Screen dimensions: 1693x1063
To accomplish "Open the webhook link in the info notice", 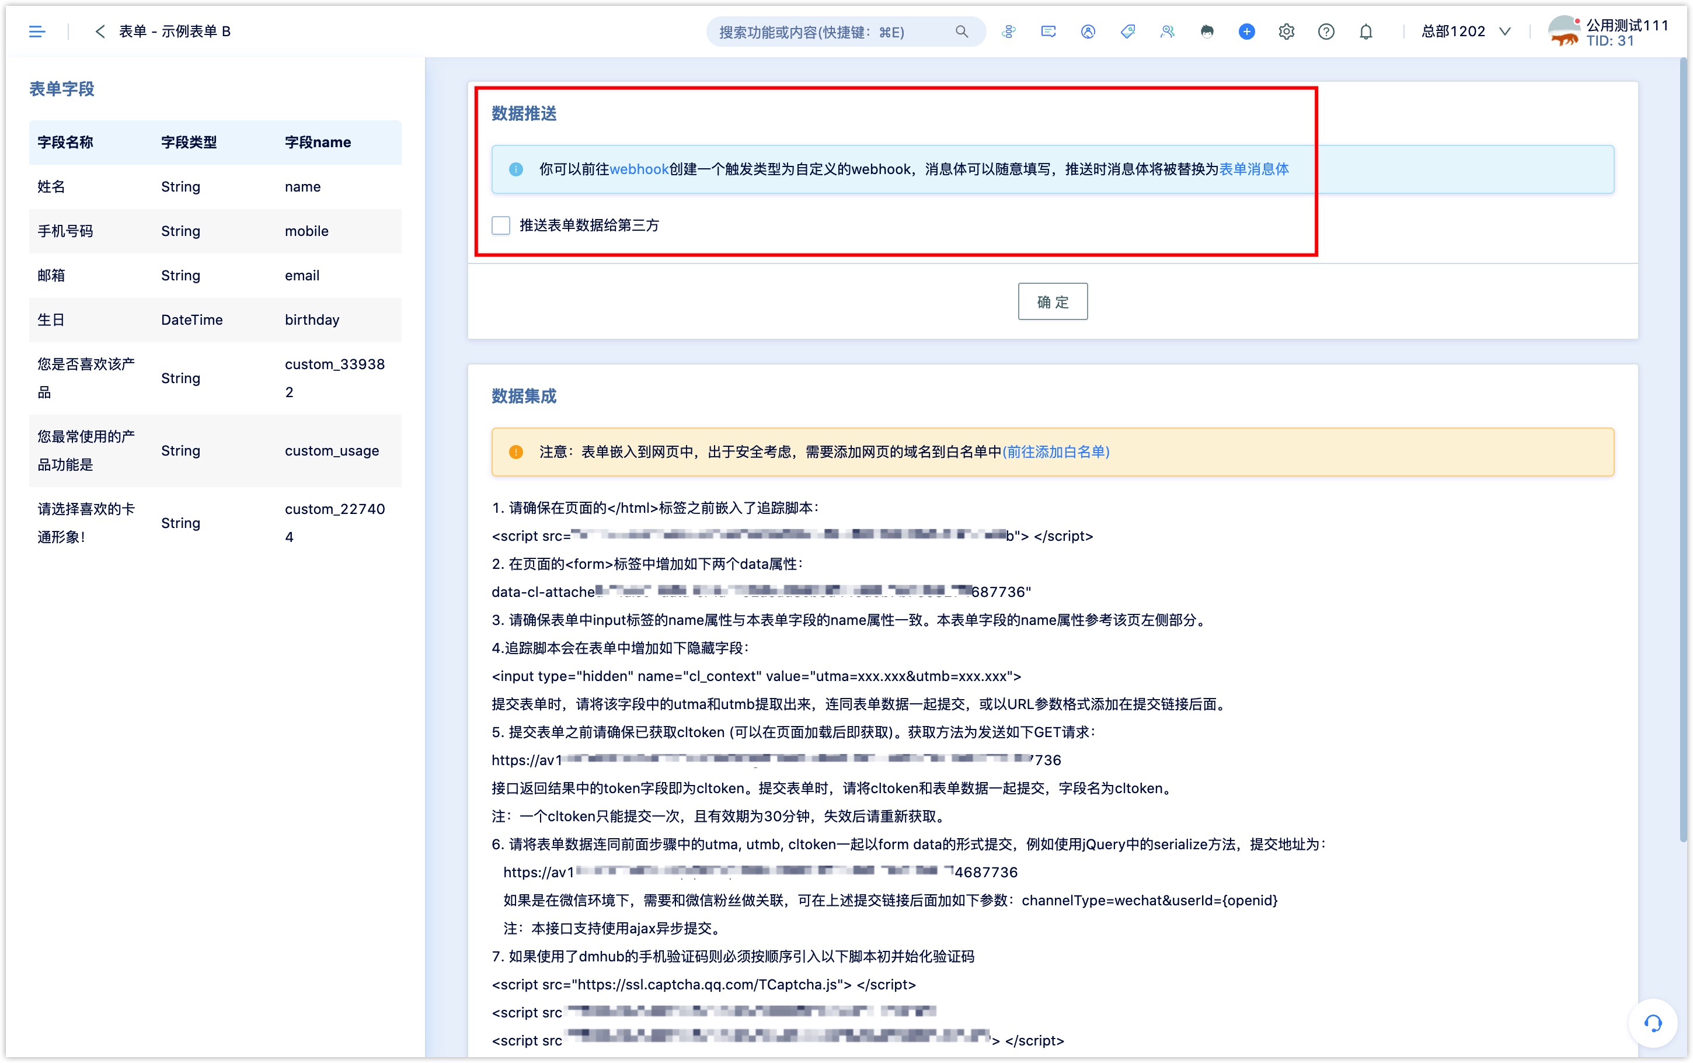I will pyautogui.click(x=639, y=169).
